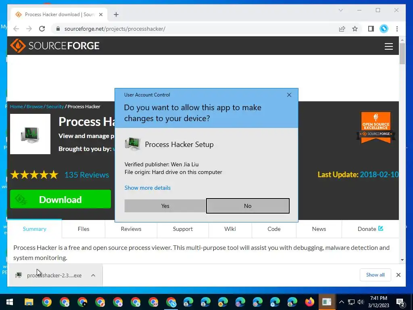Screen dimensions: 413x310
Task: Open Firefox from the taskbar
Action: [310, 302]
